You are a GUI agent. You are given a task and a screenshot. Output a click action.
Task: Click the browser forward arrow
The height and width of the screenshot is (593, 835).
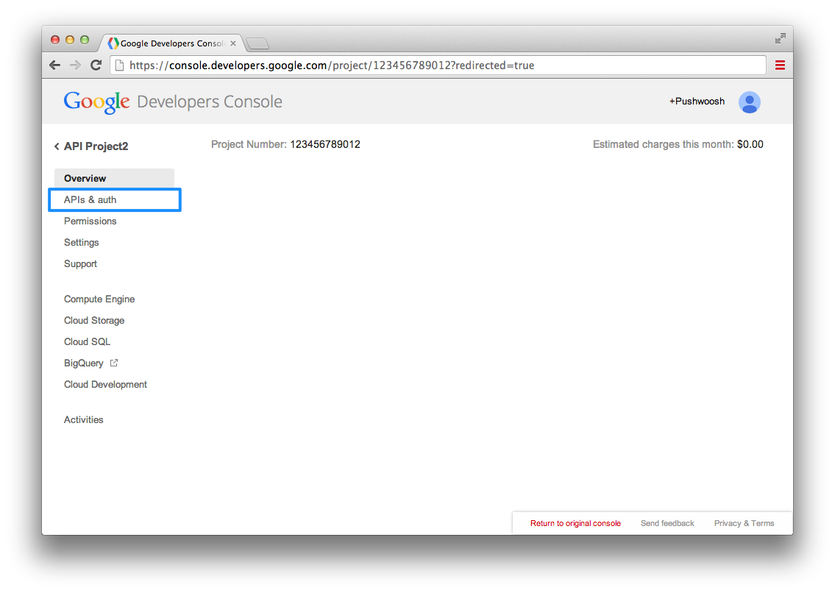(x=75, y=65)
